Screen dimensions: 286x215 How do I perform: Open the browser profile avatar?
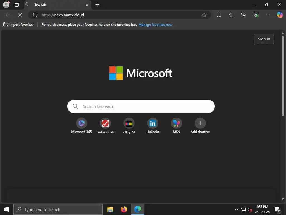(x=6, y=4)
